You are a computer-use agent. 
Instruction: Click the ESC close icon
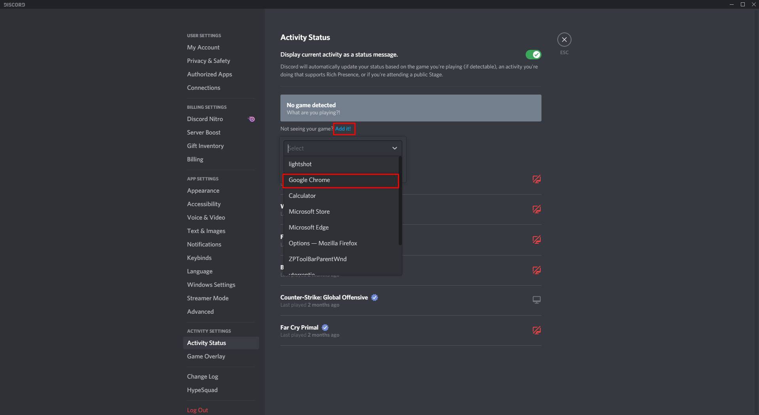(564, 39)
